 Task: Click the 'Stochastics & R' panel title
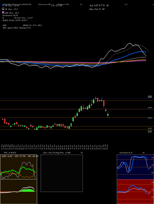[126, 153]
